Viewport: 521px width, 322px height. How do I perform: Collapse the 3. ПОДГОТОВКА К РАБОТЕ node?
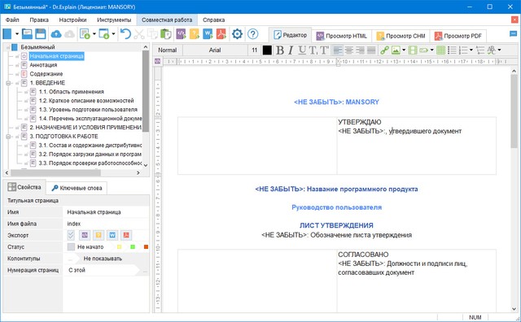pyautogui.click(x=8, y=137)
